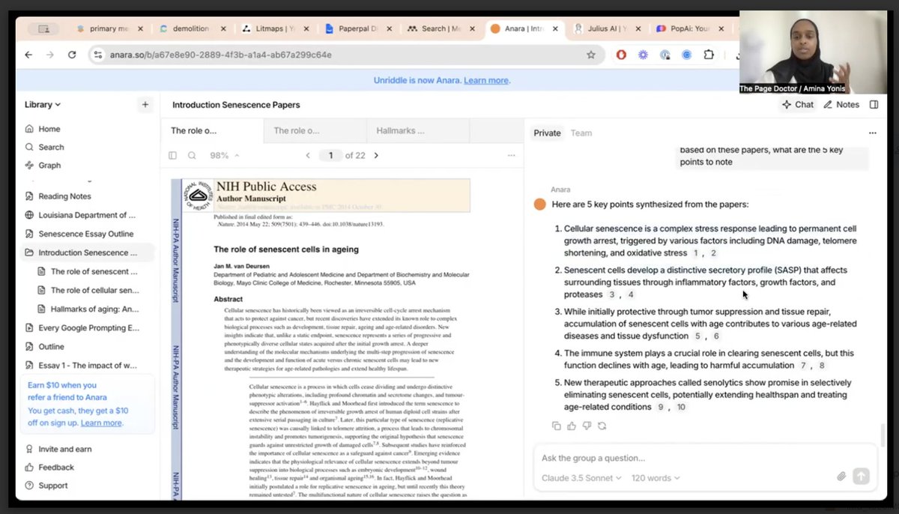Add a new library item with plus icon
The height and width of the screenshot is (514, 899).
145,105
